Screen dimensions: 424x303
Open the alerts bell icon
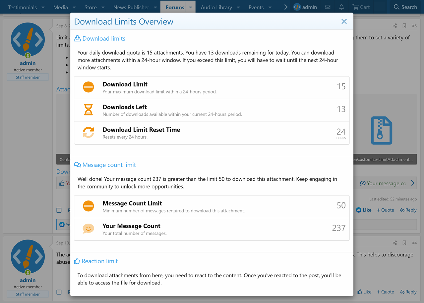[341, 7]
